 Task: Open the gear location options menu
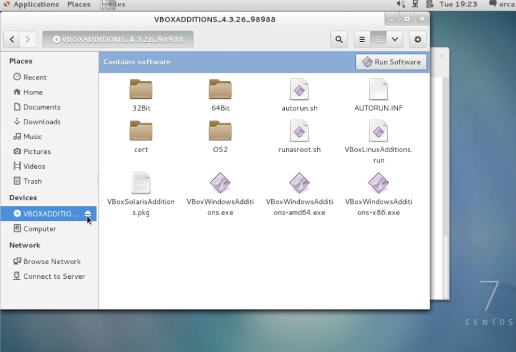click(x=418, y=40)
